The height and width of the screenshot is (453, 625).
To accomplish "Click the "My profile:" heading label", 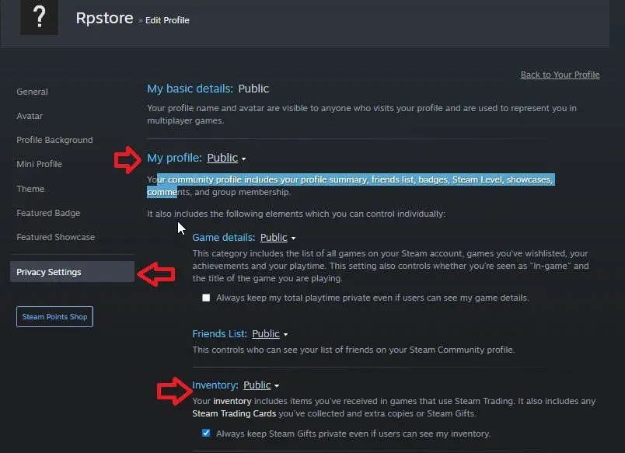I will point(175,158).
